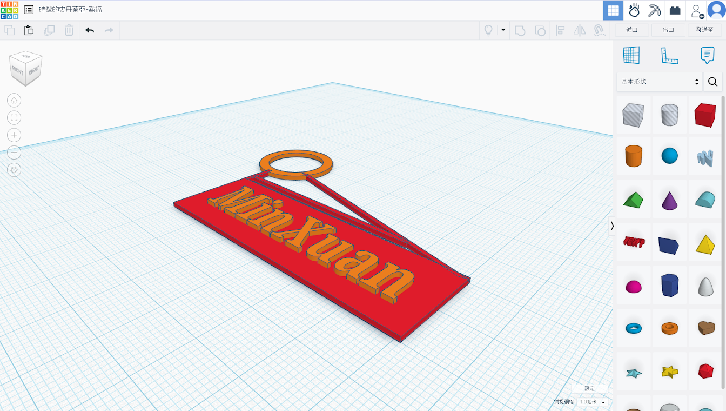Click the undo arrow in toolbar

tap(90, 30)
